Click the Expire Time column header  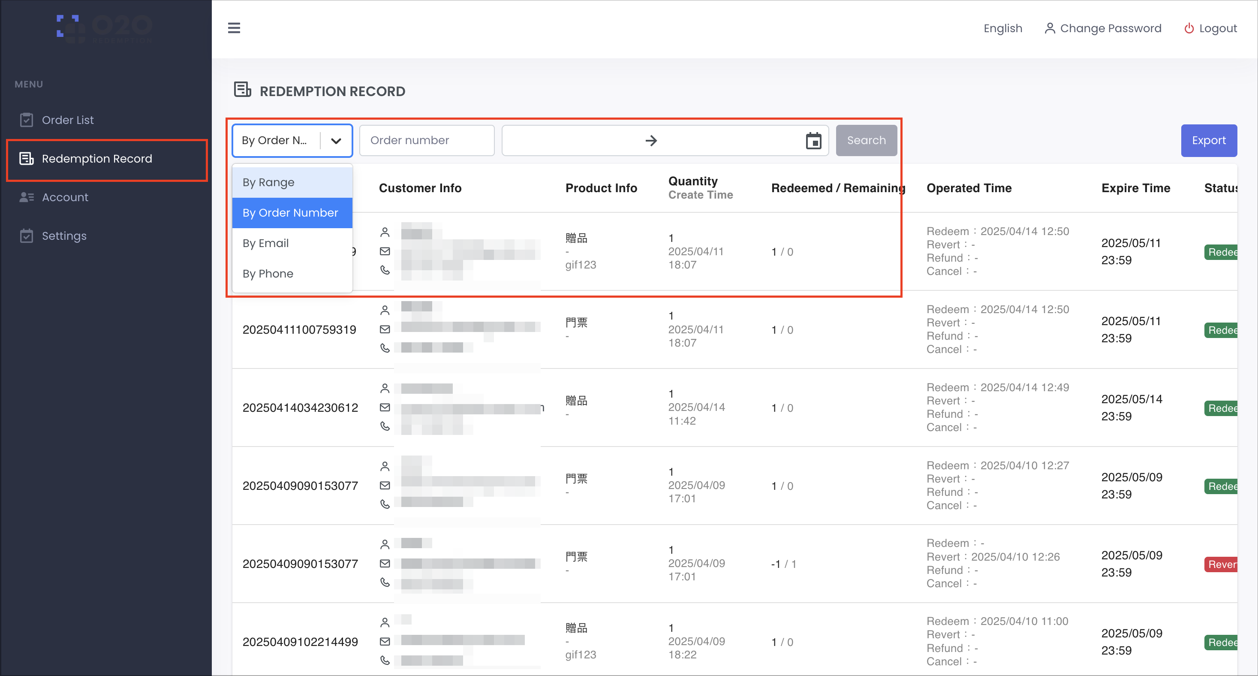pos(1135,188)
